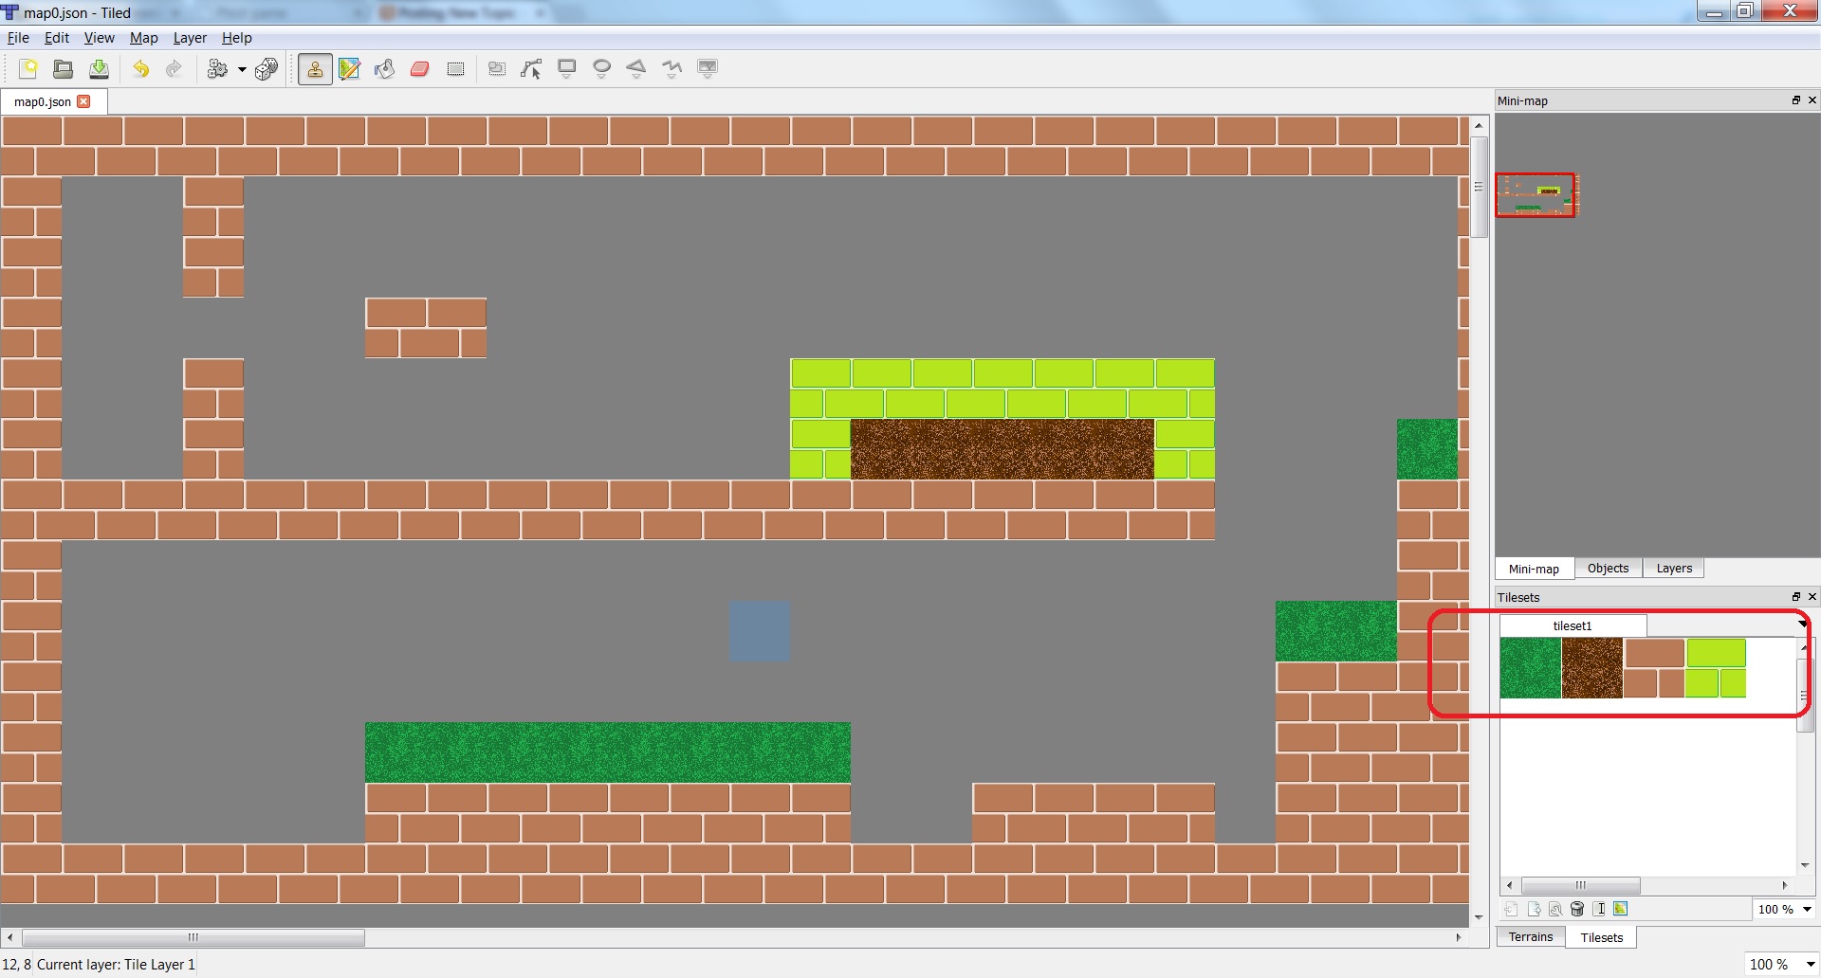The height and width of the screenshot is (978, 1821).
Task: Select the green grass tile
Action: click(1531, 668)
